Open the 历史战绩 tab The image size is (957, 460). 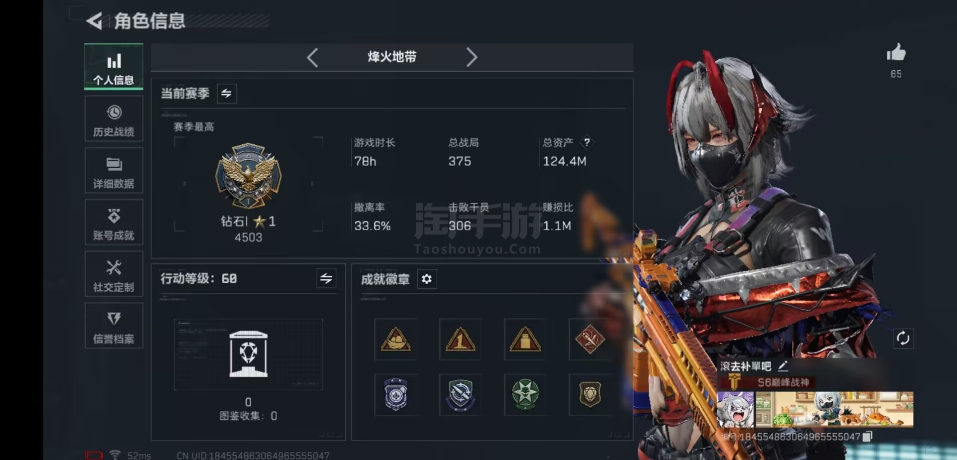coord(114,119)
